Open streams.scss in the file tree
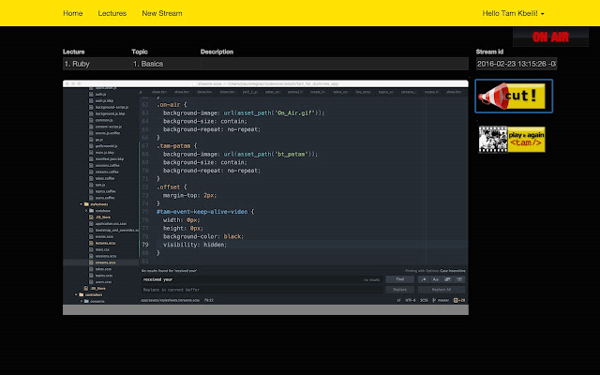 tap(105, 262)
